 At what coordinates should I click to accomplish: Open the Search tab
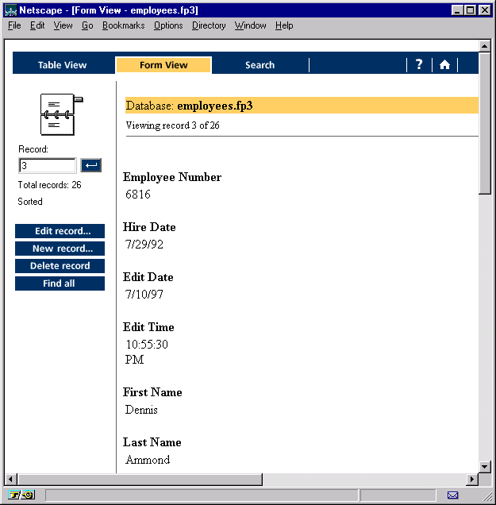(260, 65)
